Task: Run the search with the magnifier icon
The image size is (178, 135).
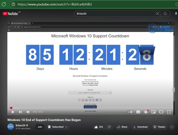Action: point(165,14)
